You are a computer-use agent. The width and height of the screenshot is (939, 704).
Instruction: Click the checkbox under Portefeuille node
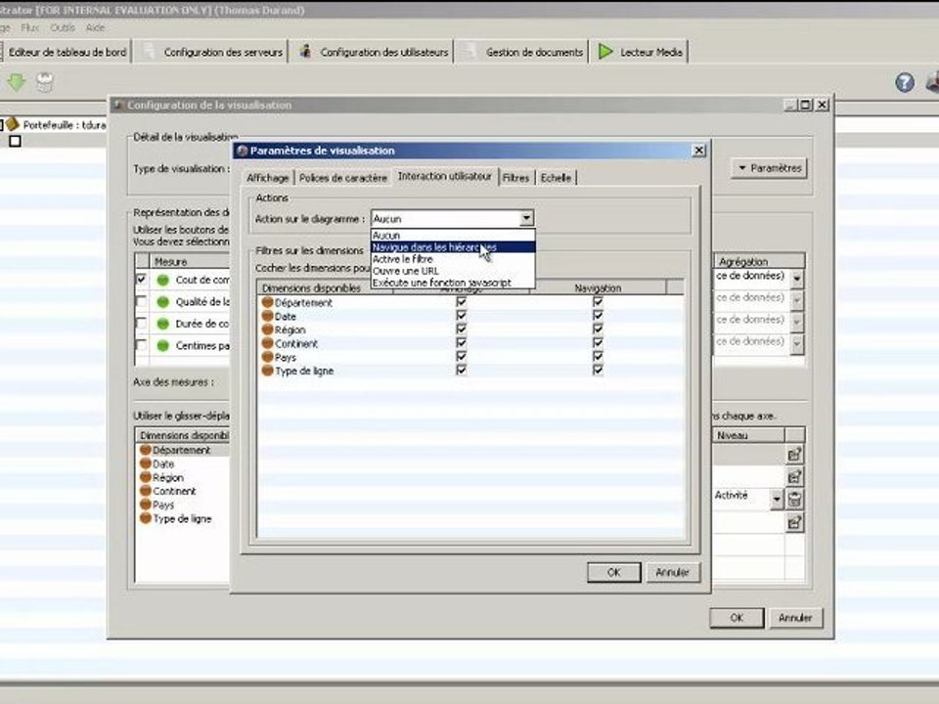pyautogui.click(x=15, y=141)
